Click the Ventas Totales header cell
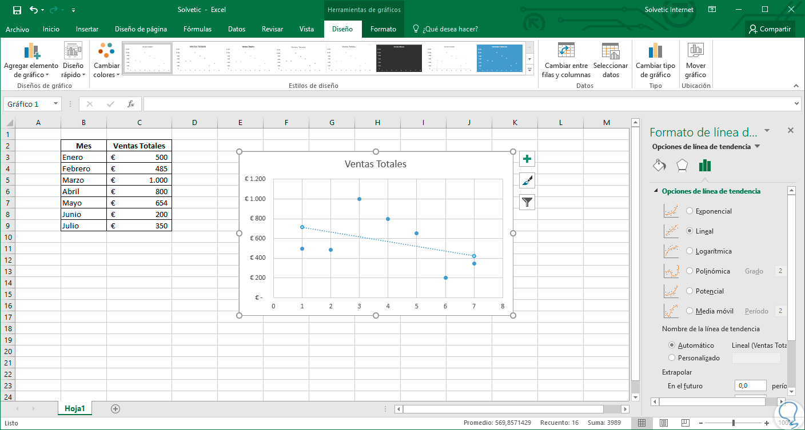 point(139,146)
